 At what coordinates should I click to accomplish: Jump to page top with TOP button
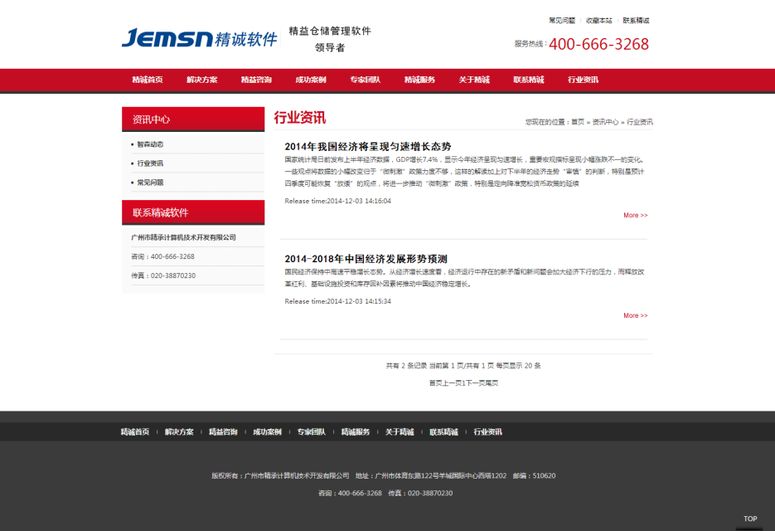[749, 519]
